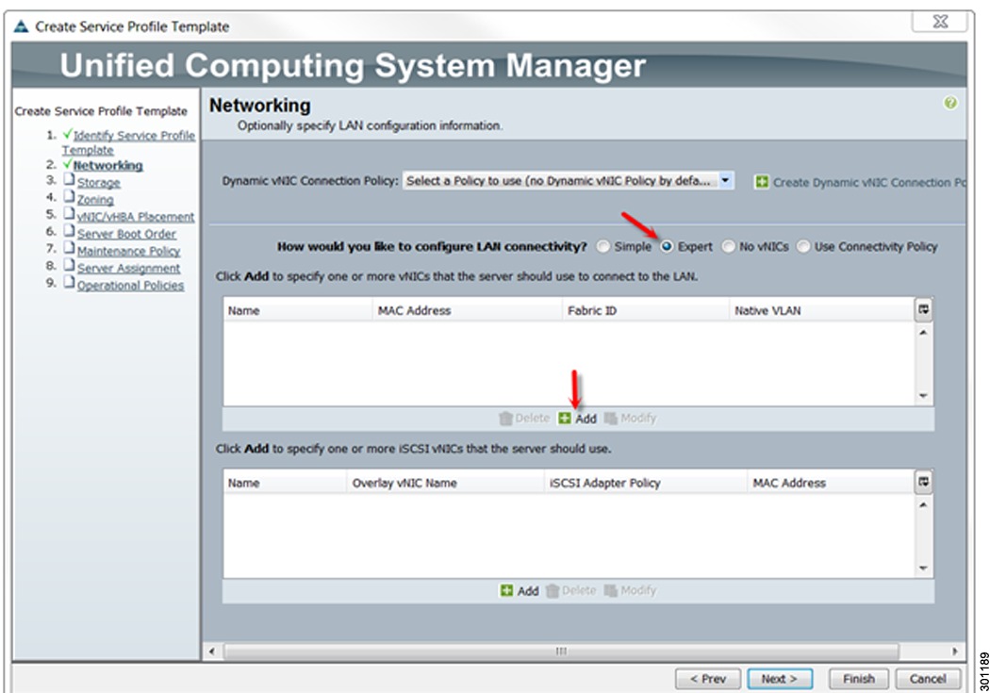
Task: Click the Cisco logo in the title bar
Action: click(x=22, y=26)
